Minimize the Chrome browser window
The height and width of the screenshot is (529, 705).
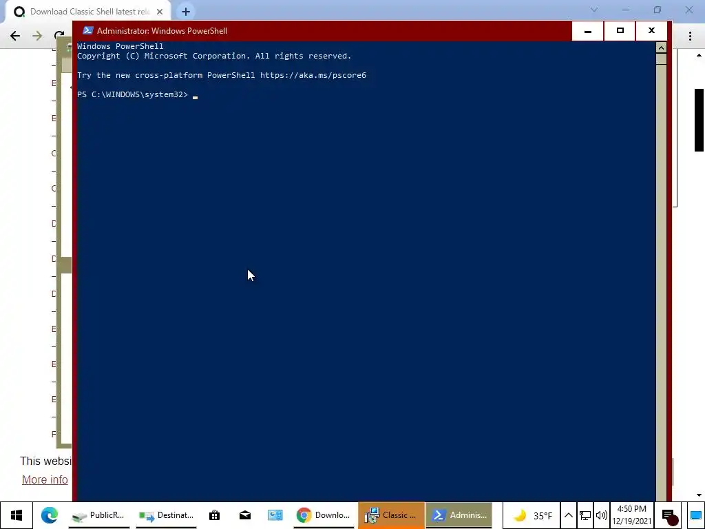626,10
